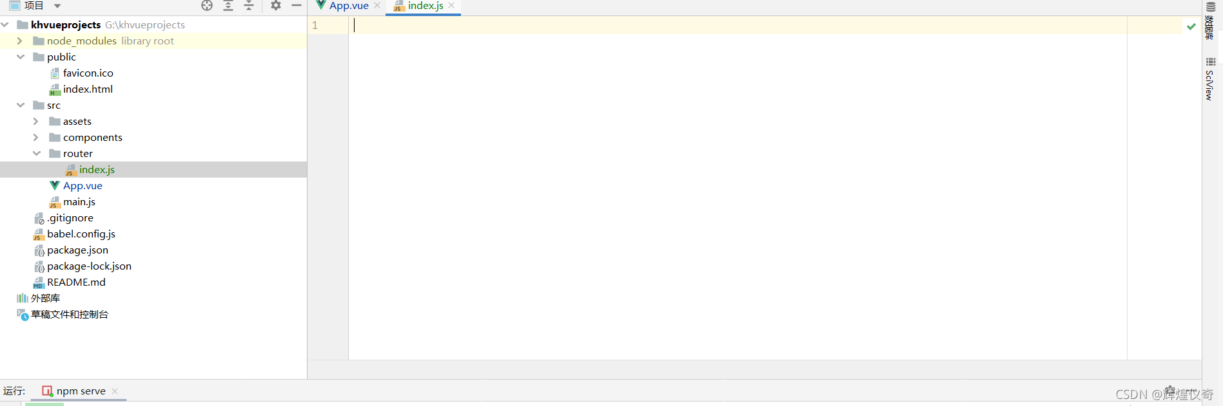The height and width of the screenshot is (406, 1223).
Task: Click the router folder label
Action: [78, 153]
